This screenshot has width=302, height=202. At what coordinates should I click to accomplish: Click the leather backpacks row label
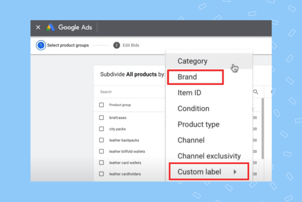coord(124,140)
